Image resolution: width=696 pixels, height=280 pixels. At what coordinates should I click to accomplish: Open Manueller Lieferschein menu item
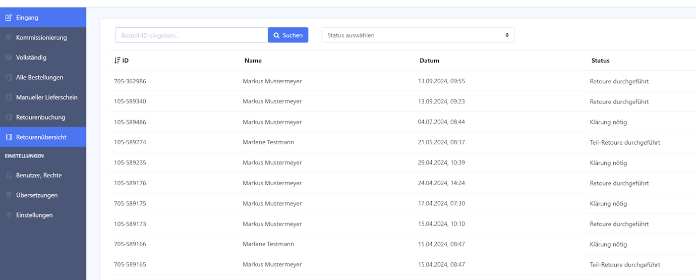[x=46, y=97]
